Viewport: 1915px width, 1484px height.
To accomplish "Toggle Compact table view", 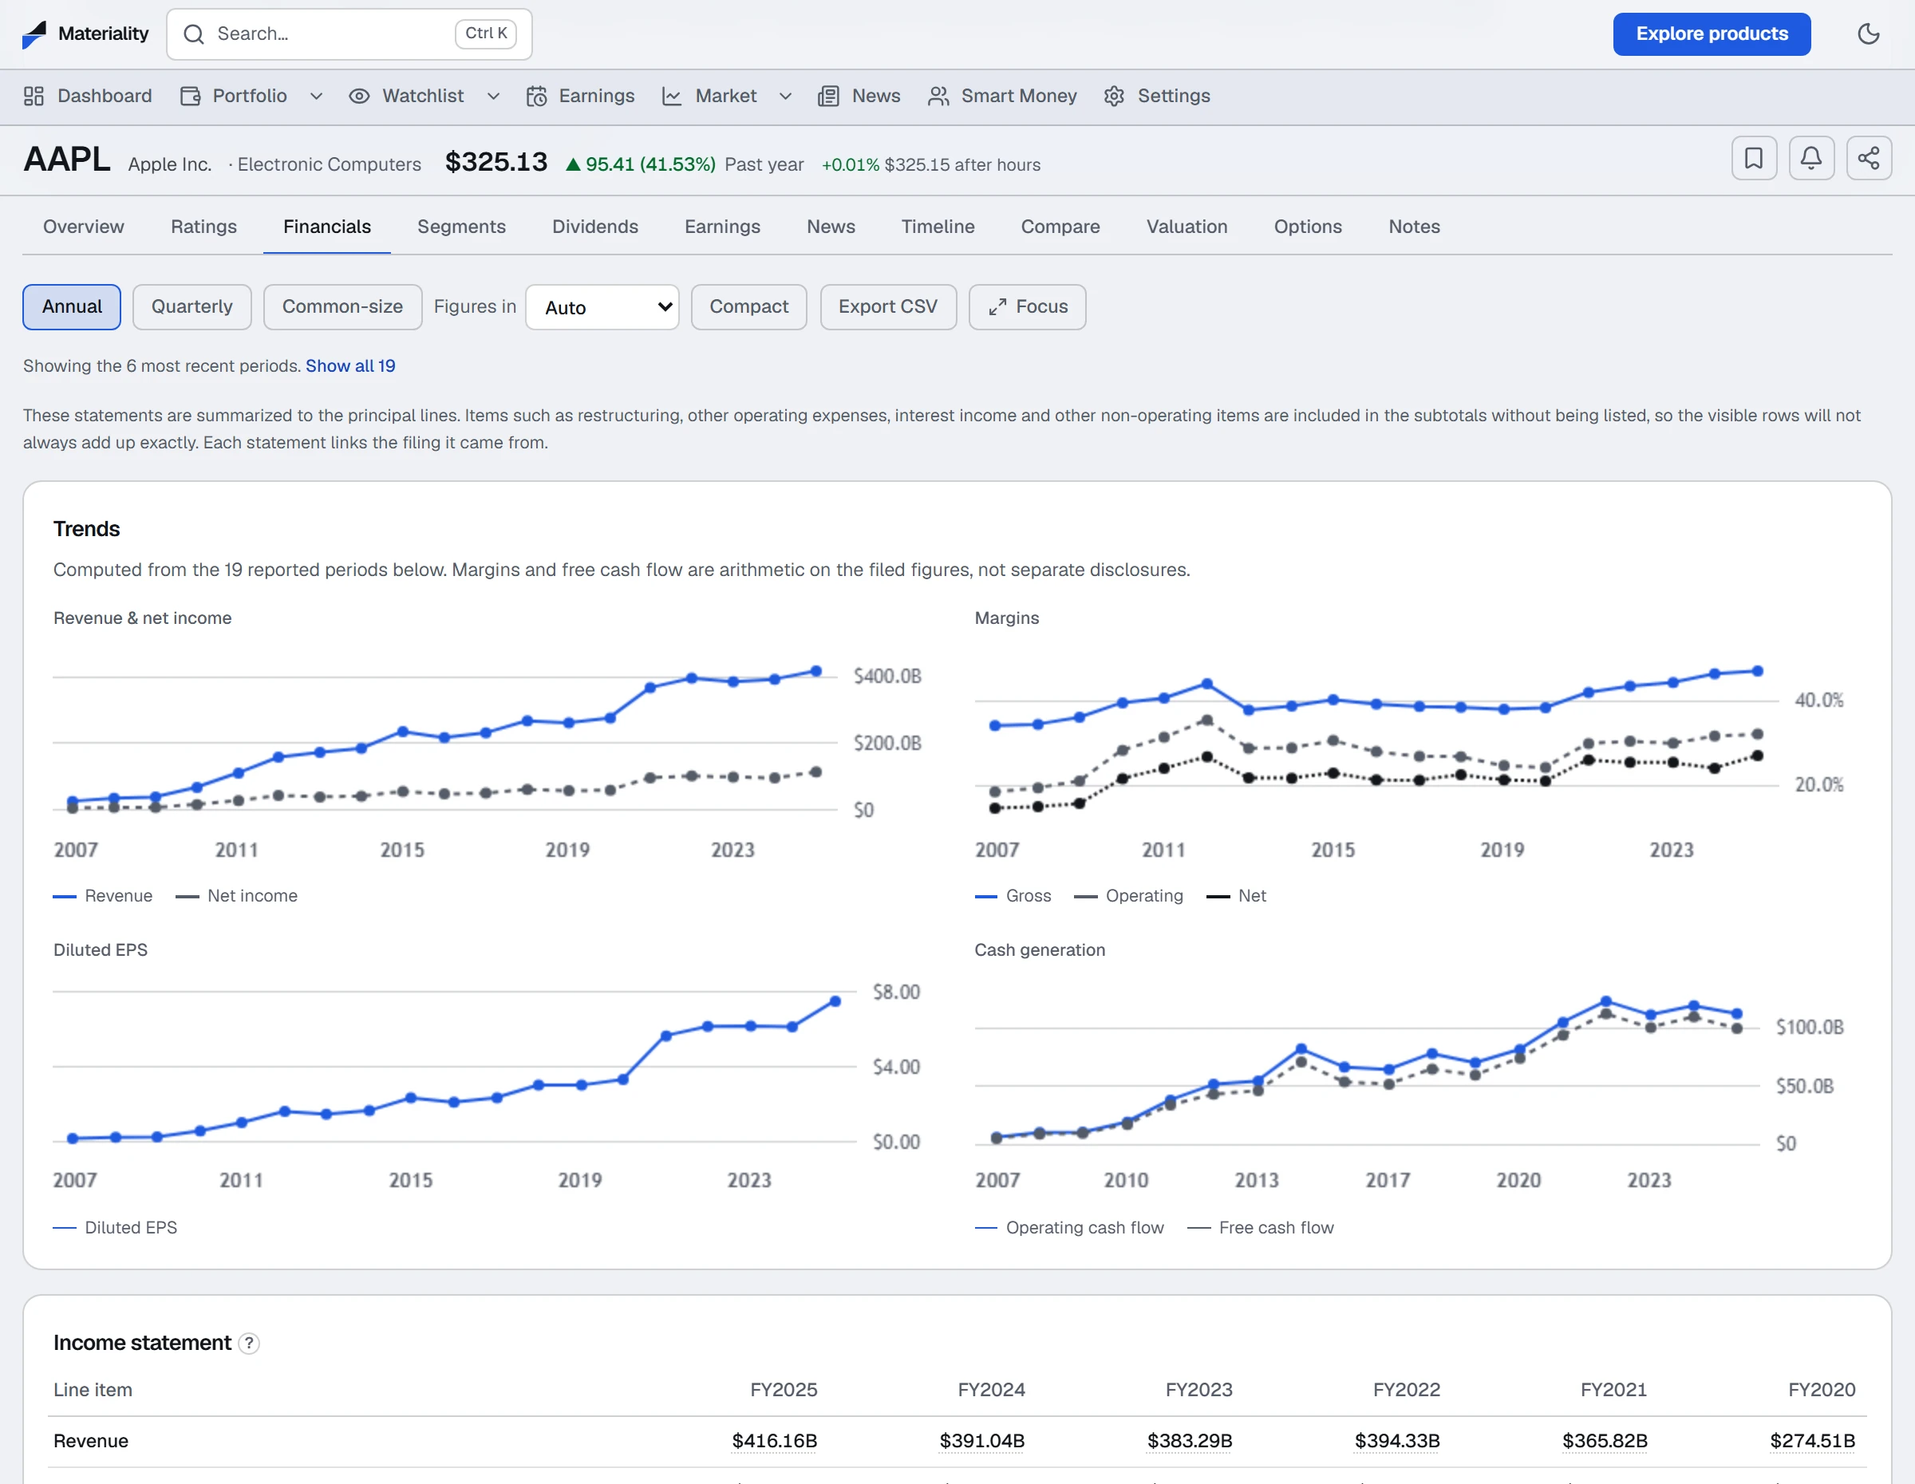I will 748,307.
